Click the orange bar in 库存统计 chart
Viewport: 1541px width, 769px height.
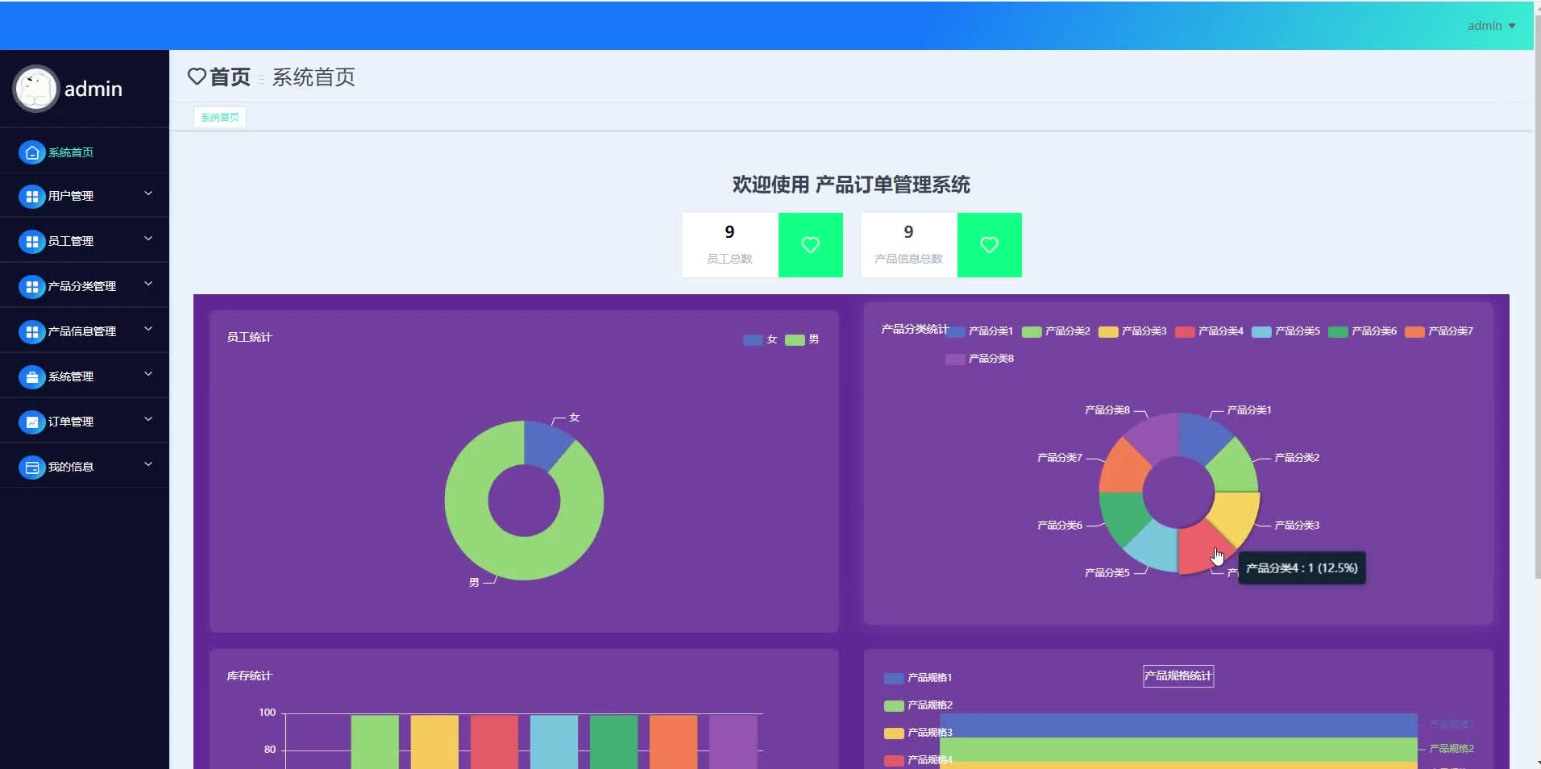(x=673, y=742)
